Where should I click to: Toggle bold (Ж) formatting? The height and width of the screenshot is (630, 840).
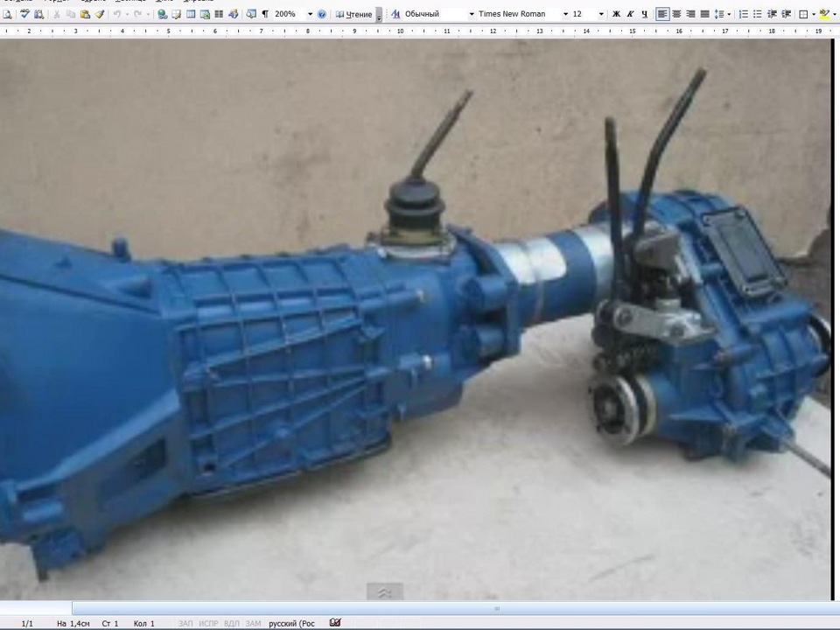[616, 15]
